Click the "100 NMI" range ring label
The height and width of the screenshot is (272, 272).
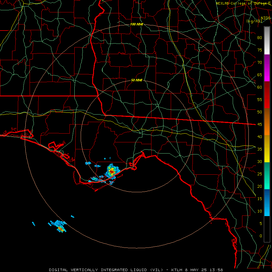[x=137, y=24]
